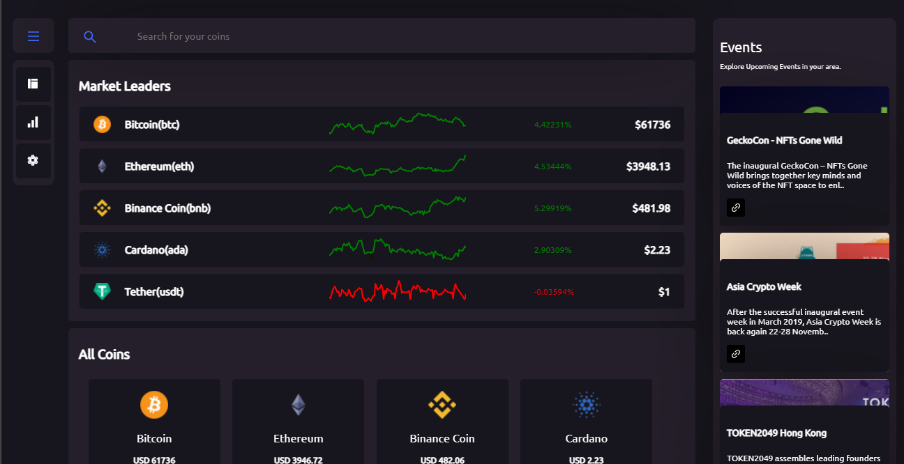
Task: Open the dashboard layout sidebar icon
Action: (33, 84)
